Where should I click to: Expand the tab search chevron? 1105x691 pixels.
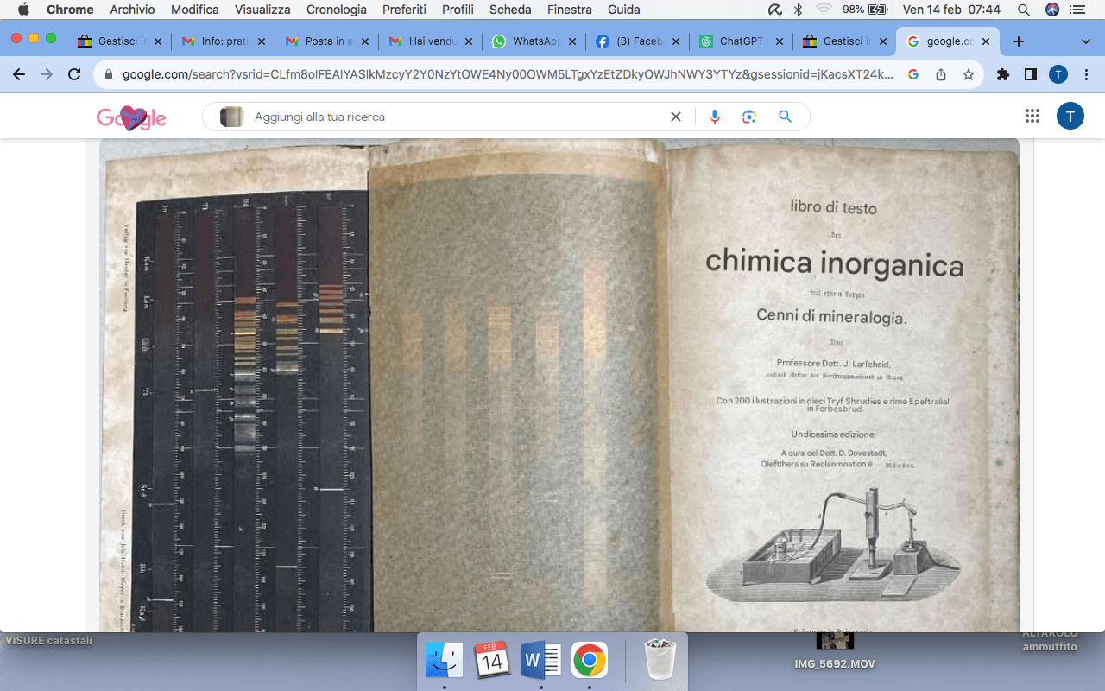1086,41
